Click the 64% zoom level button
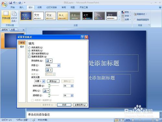Screen dimensions: 162x122 click(128, 120)
